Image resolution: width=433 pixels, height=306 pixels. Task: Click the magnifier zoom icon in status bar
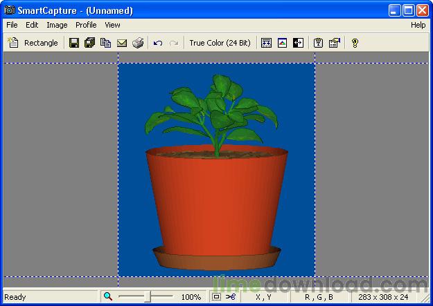click(108, 297)
